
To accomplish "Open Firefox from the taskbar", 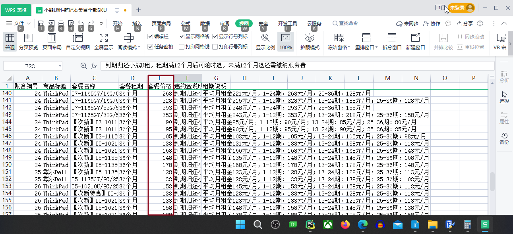I will tap(345, 225).
